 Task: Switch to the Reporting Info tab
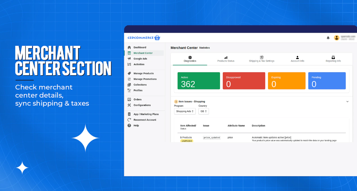pos(333,59)
